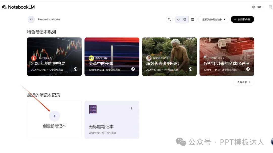273x153 pixels.
Task: Select the Featured notebooks tab
Action: (49, 19)
